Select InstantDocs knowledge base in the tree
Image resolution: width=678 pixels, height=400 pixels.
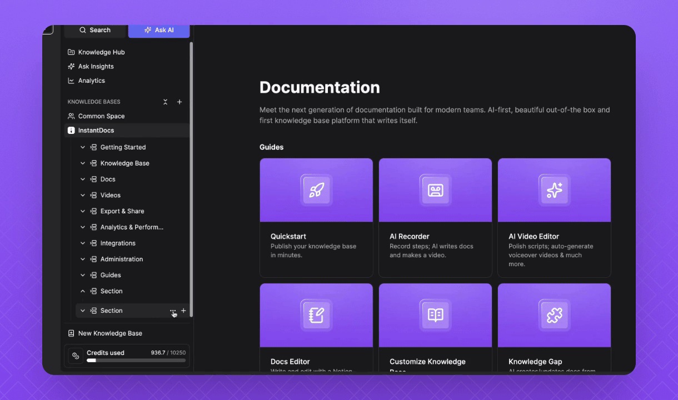(96, 131)
